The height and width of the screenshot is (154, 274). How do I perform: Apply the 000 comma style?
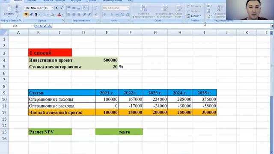tap(117, 15)
